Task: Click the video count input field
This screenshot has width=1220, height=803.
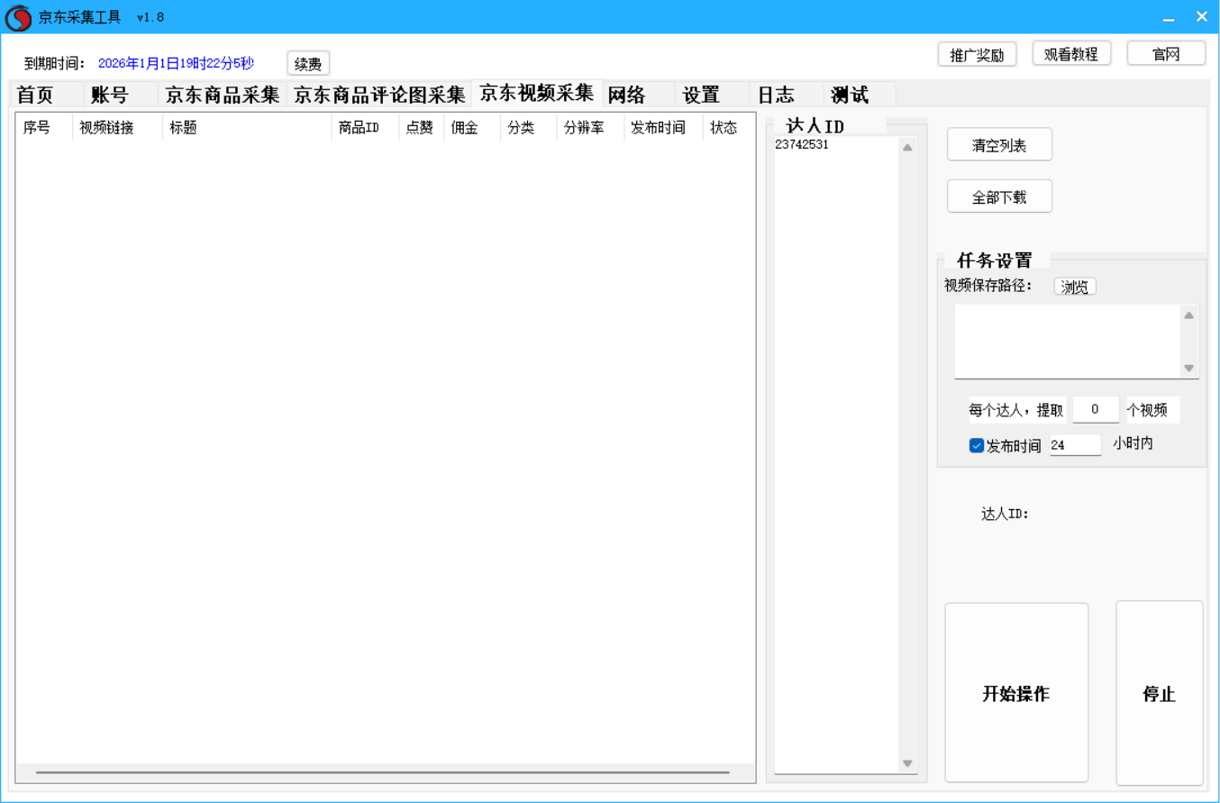Action: tap(1095, 410)
